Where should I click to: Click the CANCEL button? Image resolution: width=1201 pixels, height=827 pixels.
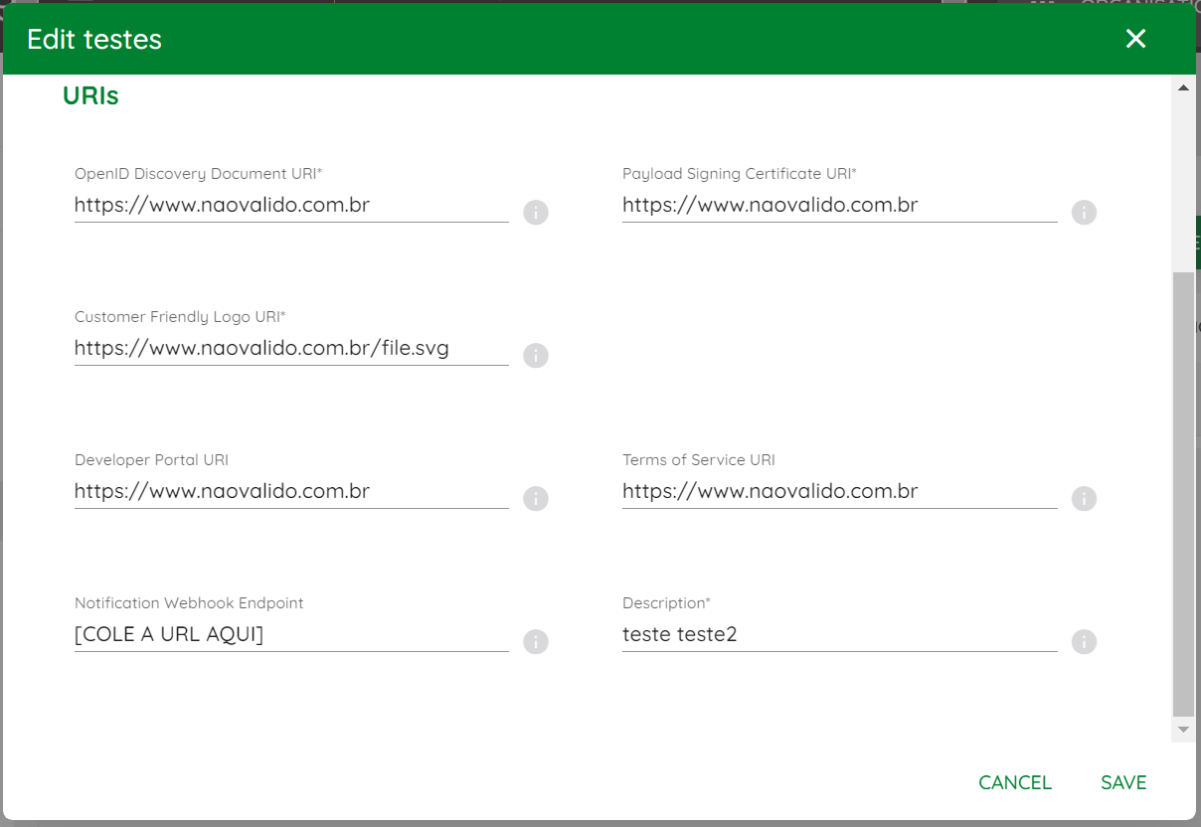1015,782
